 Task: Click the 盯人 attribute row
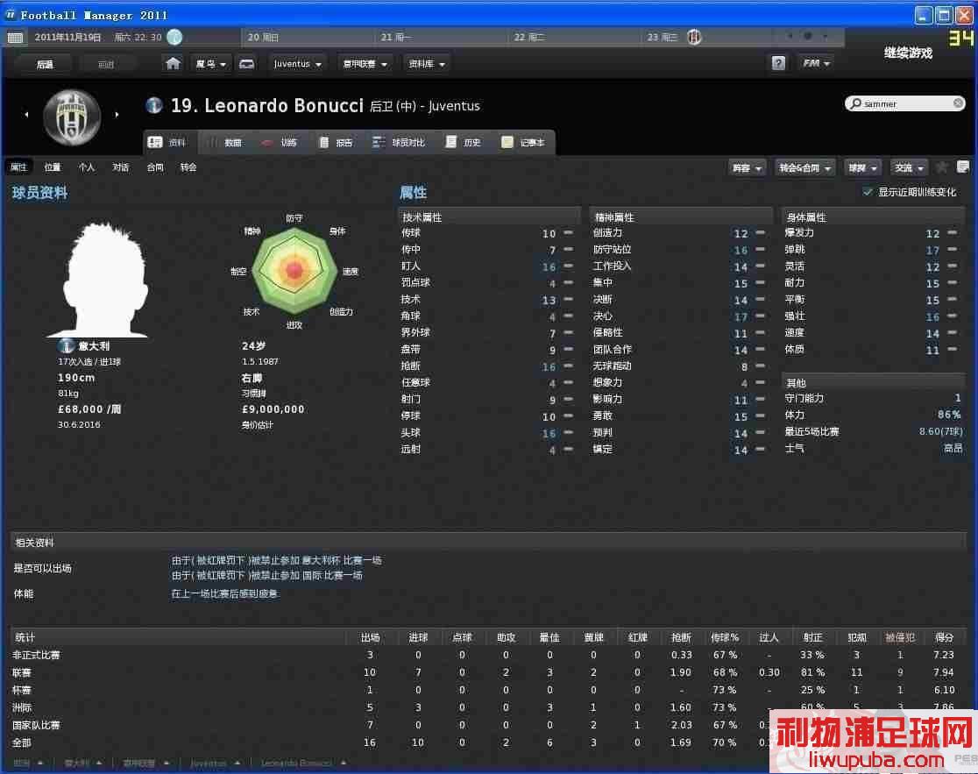(488, 266)
